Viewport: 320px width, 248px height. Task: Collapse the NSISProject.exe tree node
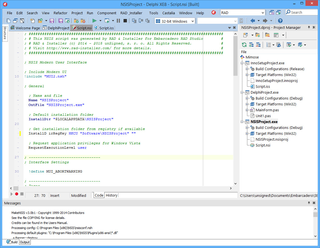click(242, 122)
